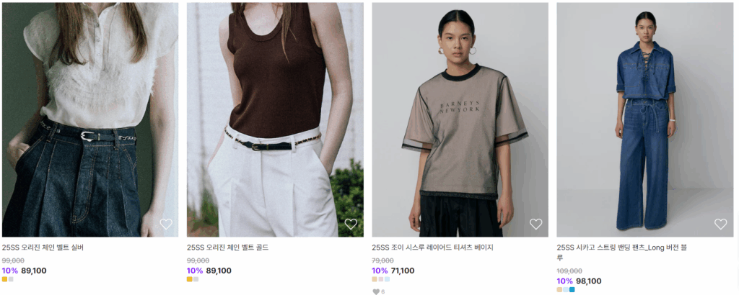The image size is (739, 295).
Task: Pick the bright blue swatch for Chicago pants
Action: point(572,290)
